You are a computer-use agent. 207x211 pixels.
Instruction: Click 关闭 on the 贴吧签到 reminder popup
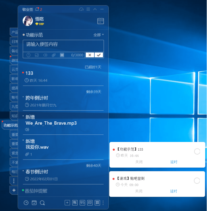tap(139, 191)
